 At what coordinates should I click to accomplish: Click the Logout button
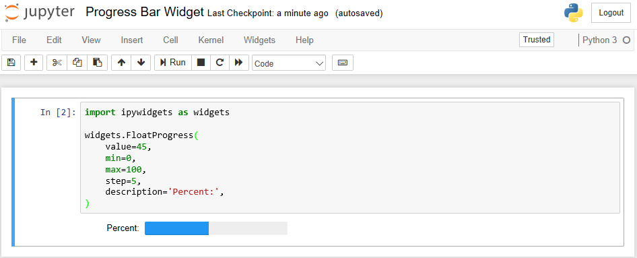(611, 13)
